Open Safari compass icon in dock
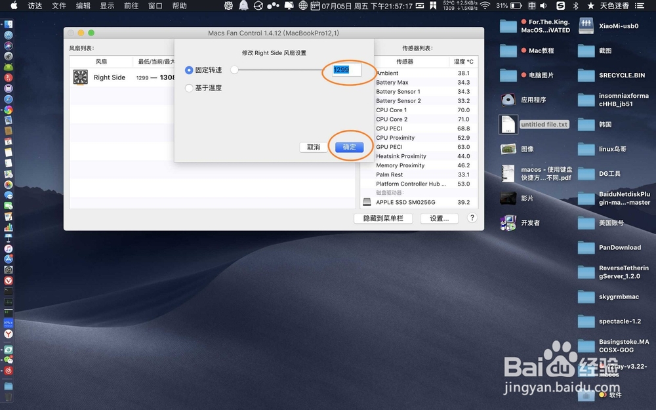656x410 pixels. [9, 99]
